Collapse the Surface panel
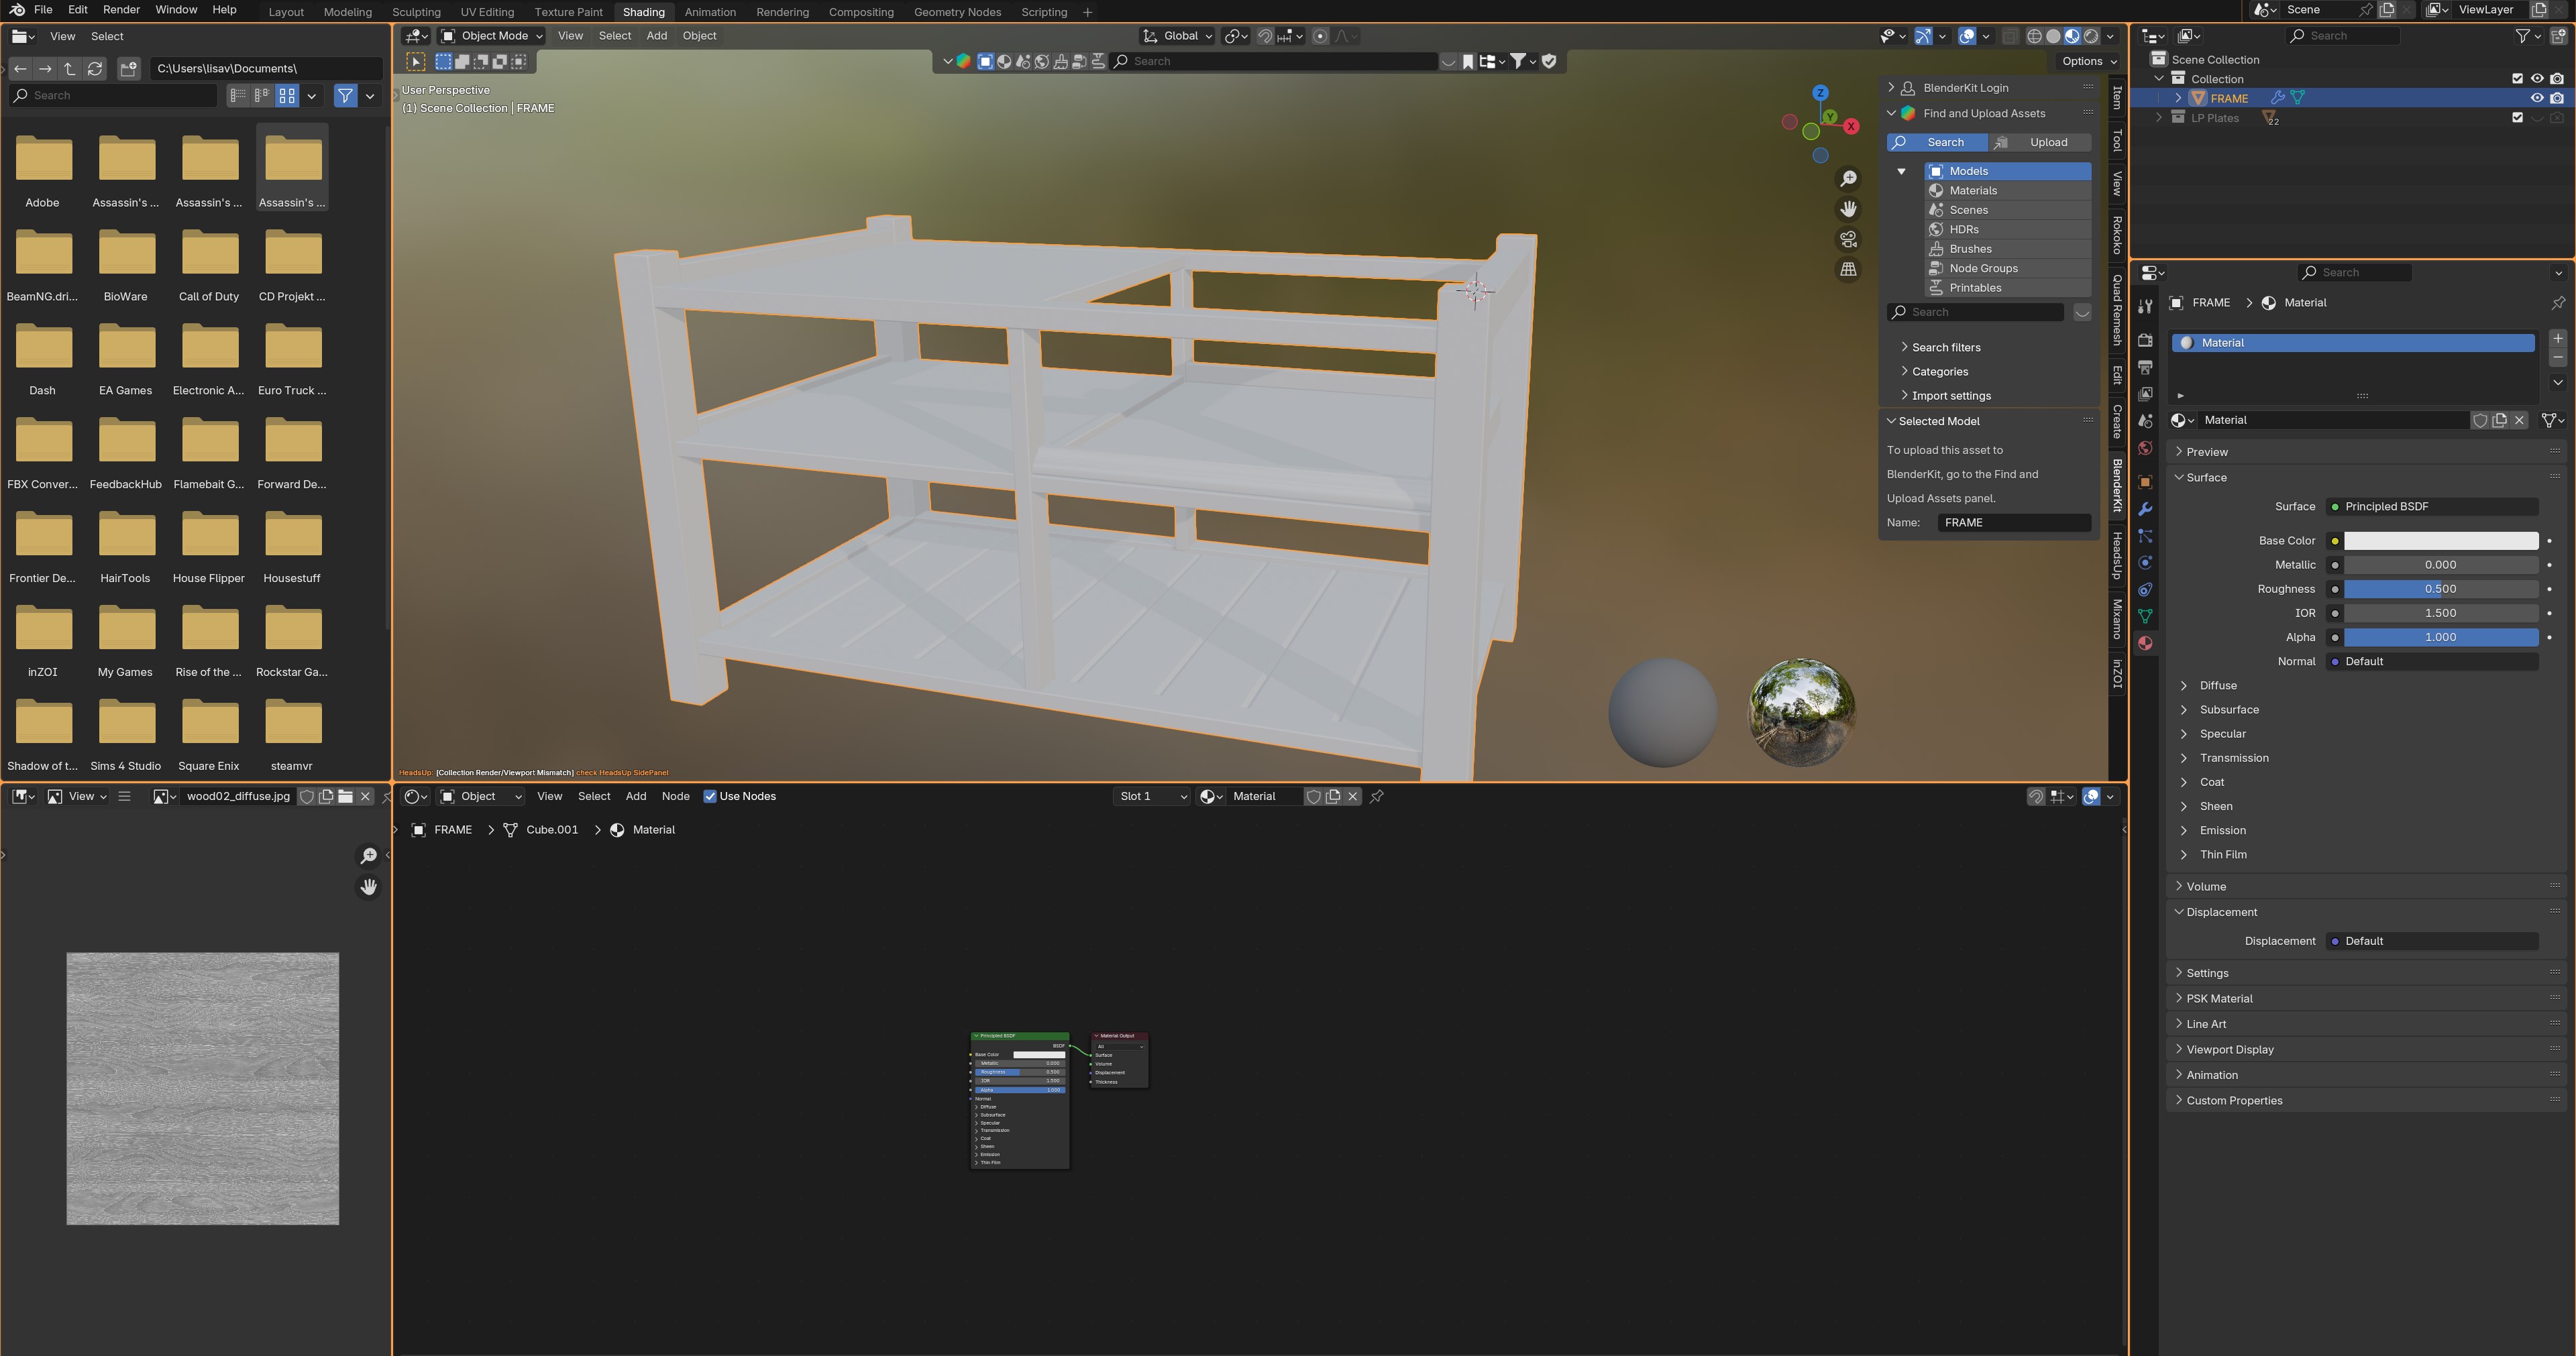 click(x=2206, y=477)
